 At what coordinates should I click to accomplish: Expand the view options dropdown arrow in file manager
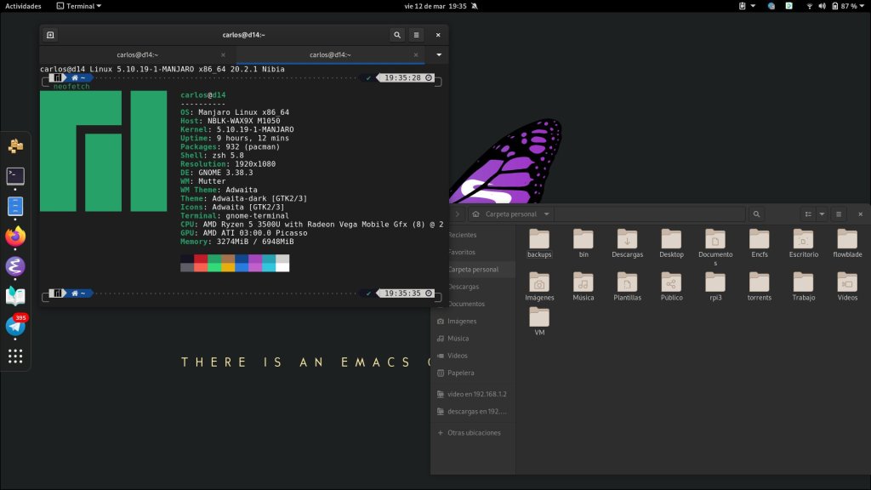point(822,214)
